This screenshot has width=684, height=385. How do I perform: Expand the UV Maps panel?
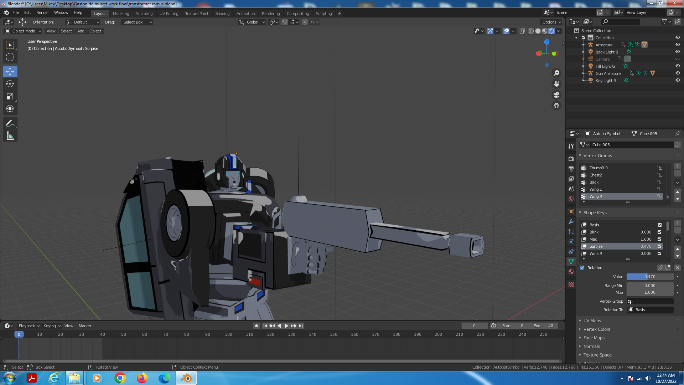tap(592, 321)
